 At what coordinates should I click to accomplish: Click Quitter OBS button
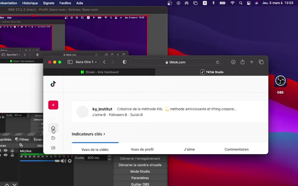pos(140,184)
